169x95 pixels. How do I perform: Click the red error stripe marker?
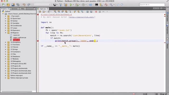coord(165,15)
